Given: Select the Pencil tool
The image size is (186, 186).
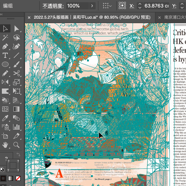Looking at the screenshot, I should 5,73.
